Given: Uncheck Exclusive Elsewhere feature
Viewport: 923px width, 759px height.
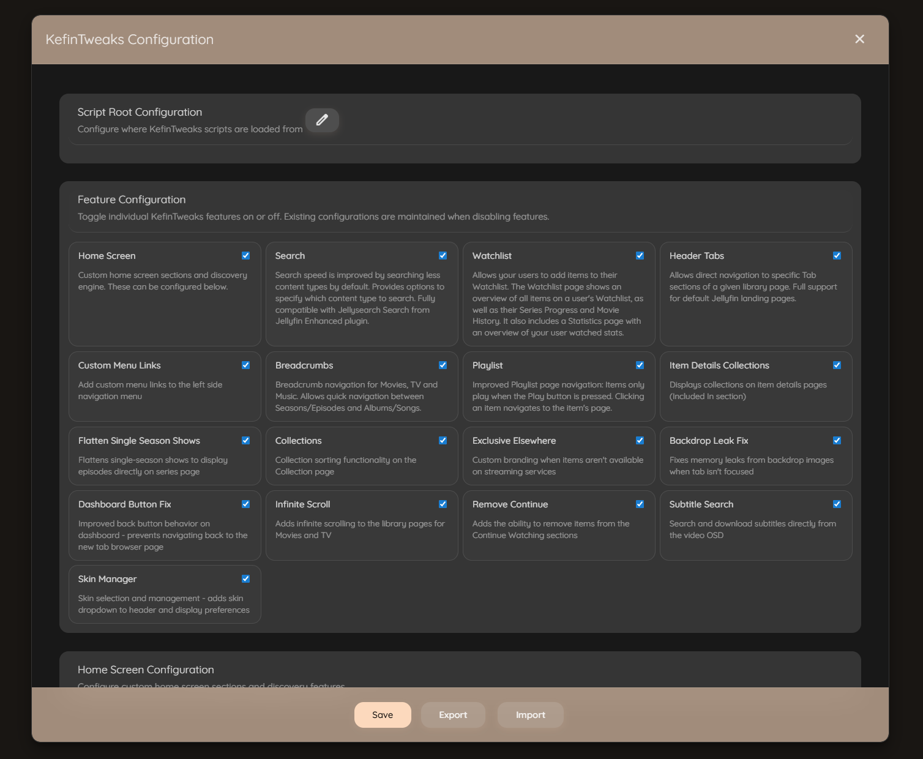Looking at the screenshot, I should point(640,441).
